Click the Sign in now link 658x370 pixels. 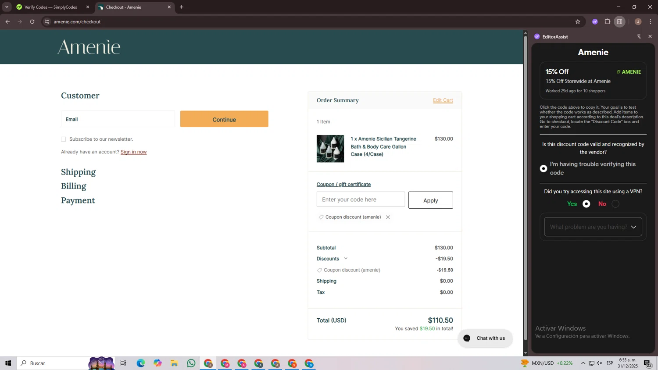point(134,152)
